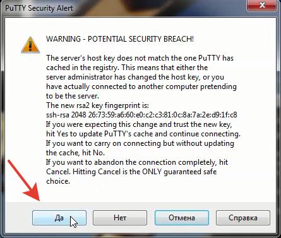
Task: Choose the Нет button
Action: click(120, 218)
